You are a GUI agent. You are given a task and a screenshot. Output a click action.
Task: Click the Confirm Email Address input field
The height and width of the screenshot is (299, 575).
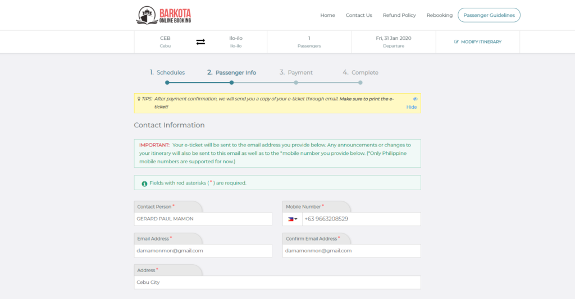[352, 251]
